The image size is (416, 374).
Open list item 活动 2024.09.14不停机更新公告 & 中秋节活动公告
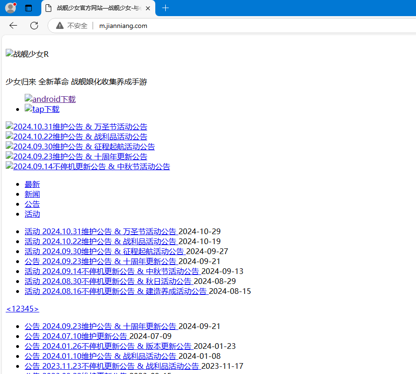click(x=113, y=271)
